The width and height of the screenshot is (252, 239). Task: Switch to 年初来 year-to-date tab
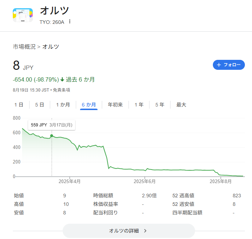point(115,105)
